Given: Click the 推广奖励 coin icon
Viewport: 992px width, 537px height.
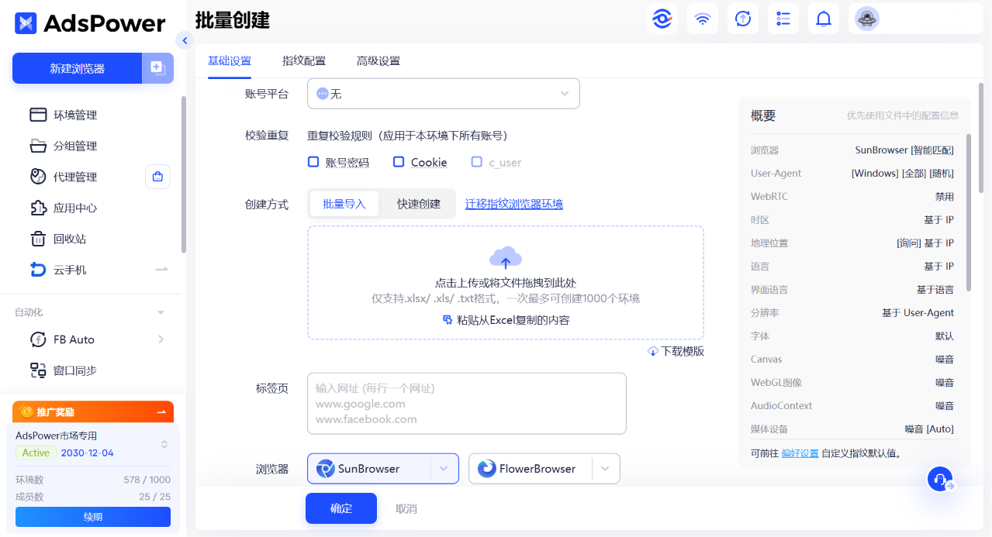Looking at the screenshot, I should tap(26, 412).
